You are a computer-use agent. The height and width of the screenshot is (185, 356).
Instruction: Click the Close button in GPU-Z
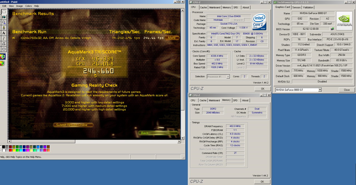[347, 90]
